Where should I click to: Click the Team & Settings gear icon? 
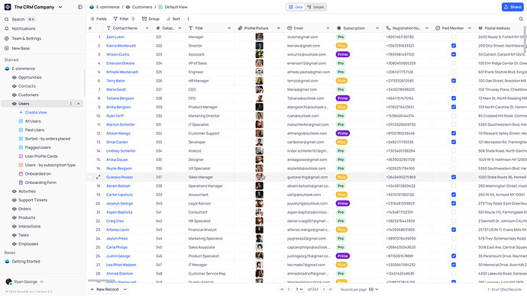(6, 38)
